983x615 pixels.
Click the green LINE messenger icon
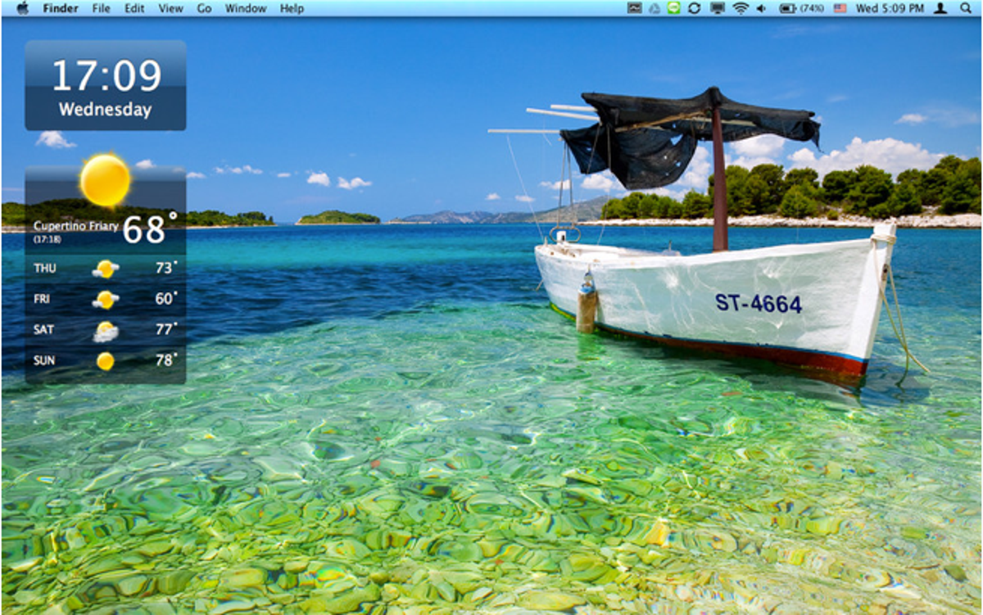tap(676, 8)
